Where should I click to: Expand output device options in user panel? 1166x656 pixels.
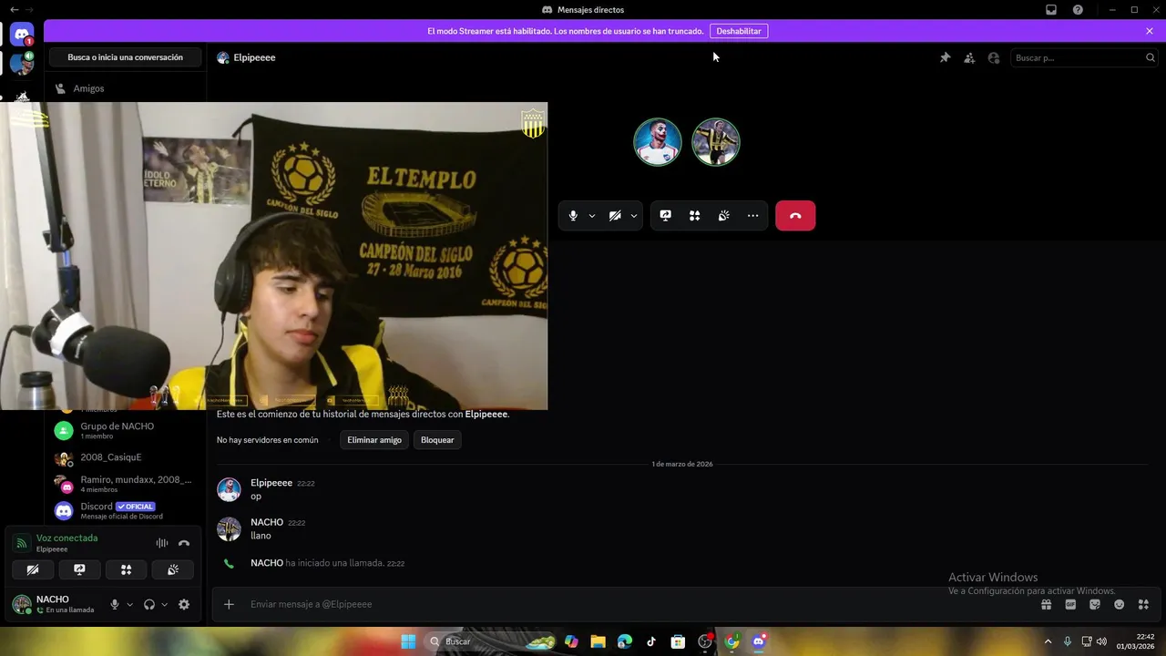pos(164,604)
